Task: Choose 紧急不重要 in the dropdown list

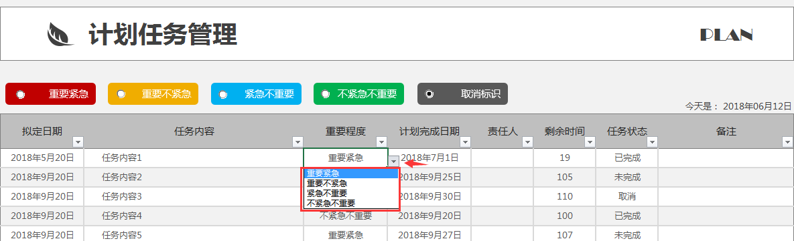Action: [350, 193]
